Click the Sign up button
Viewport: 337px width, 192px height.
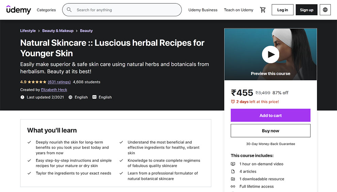click(x=306, y=10)
